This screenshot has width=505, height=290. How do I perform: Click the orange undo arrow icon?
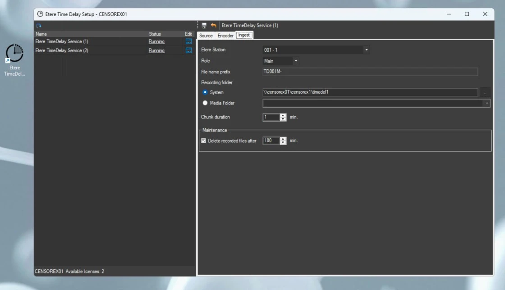(x=214, y=25)
